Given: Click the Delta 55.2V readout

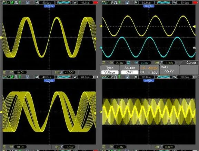Looking at the screenshot, I should [169, 69].
